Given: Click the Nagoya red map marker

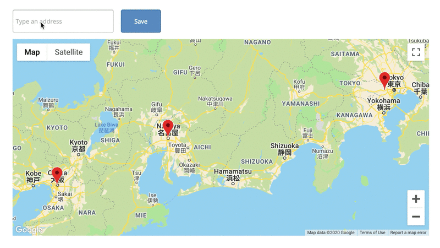Looking at the screenshot, I should (x=168, y=127).
